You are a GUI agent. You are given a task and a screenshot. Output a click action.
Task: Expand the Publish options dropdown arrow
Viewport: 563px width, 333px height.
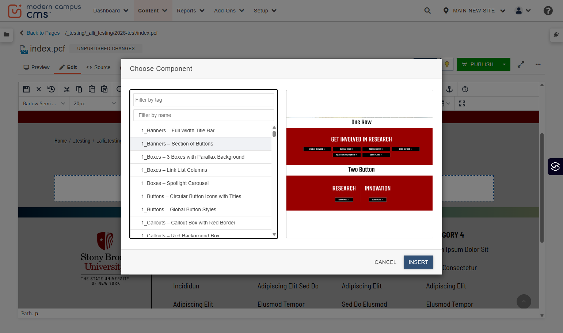click(504, 64)
